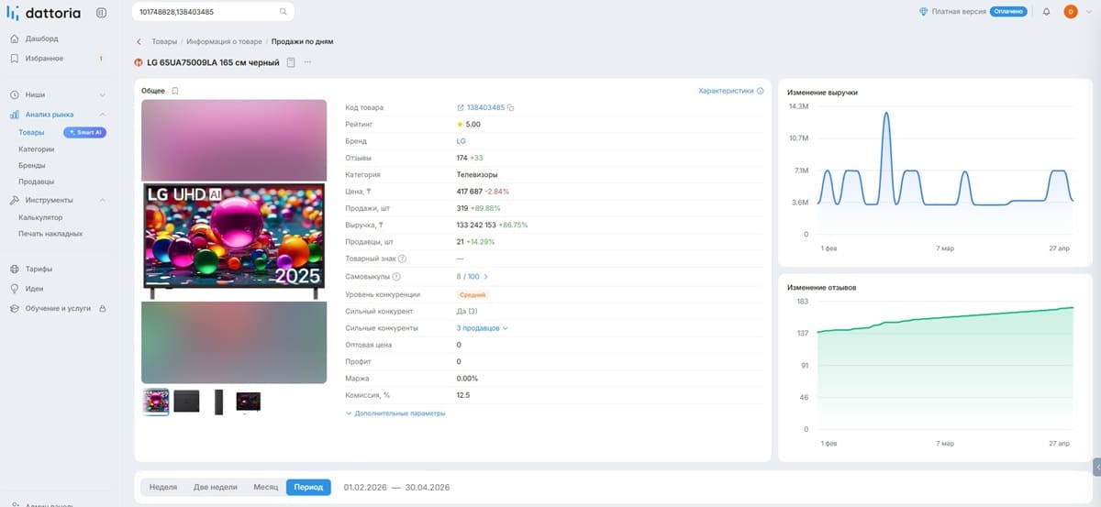Click the category value Телевизоры
Image resolution: width=1101 pixels, height=507 pixels.
coord(476,174)
